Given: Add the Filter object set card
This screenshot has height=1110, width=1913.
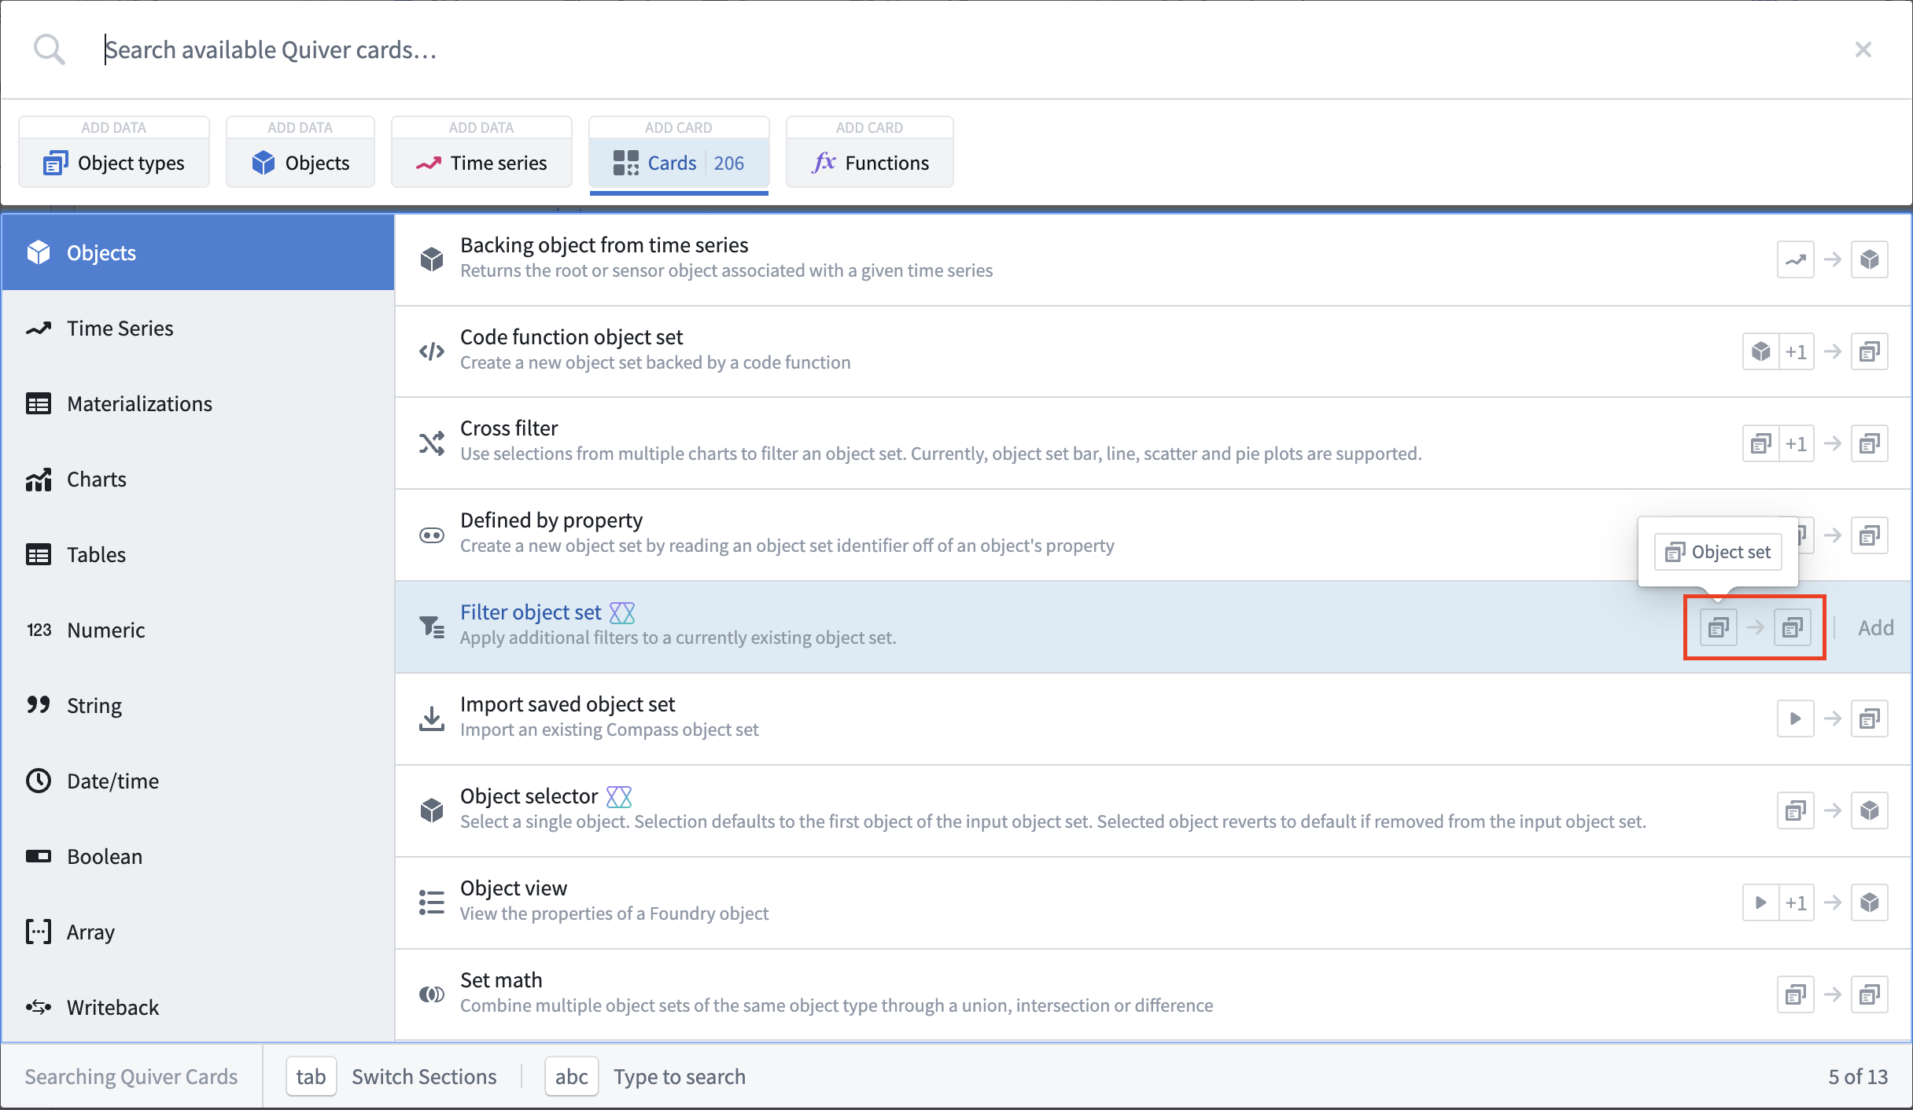Looking at the screenshot, I should click(x=1875, y=627).
